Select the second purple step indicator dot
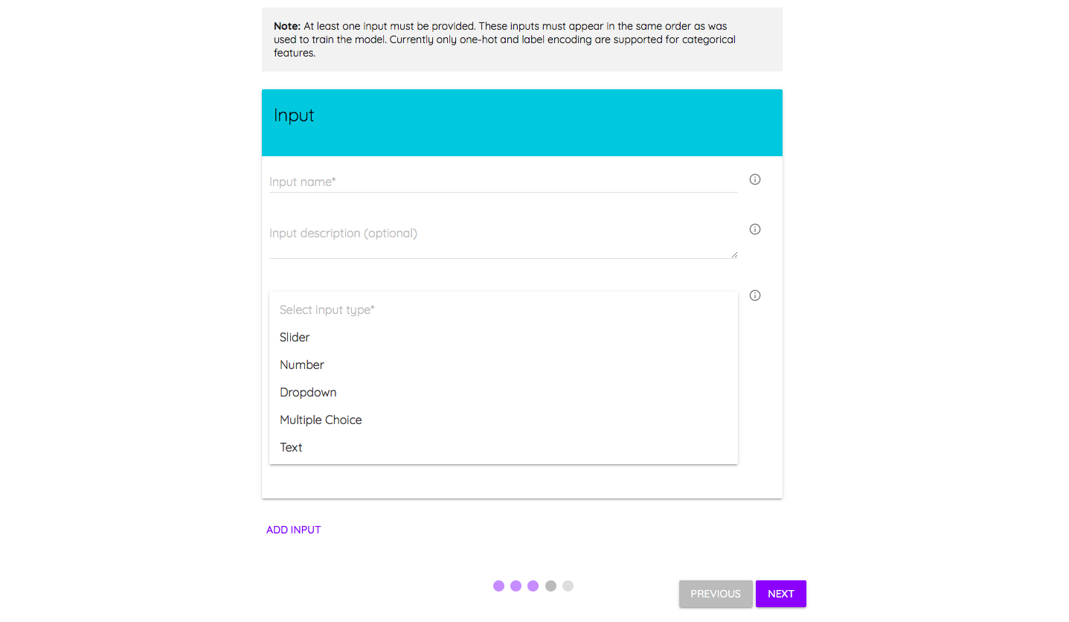Viewport: 1069px width, 622px height. 516,586
